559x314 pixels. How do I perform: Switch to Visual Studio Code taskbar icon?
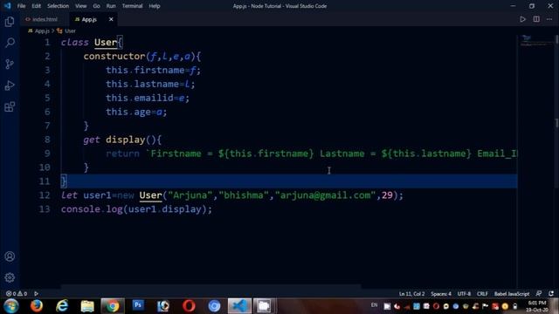(239, 306)
